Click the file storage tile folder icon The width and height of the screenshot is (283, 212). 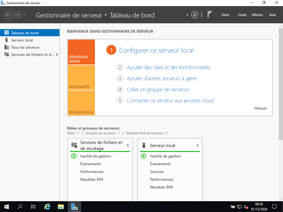[x=74, y=145]
